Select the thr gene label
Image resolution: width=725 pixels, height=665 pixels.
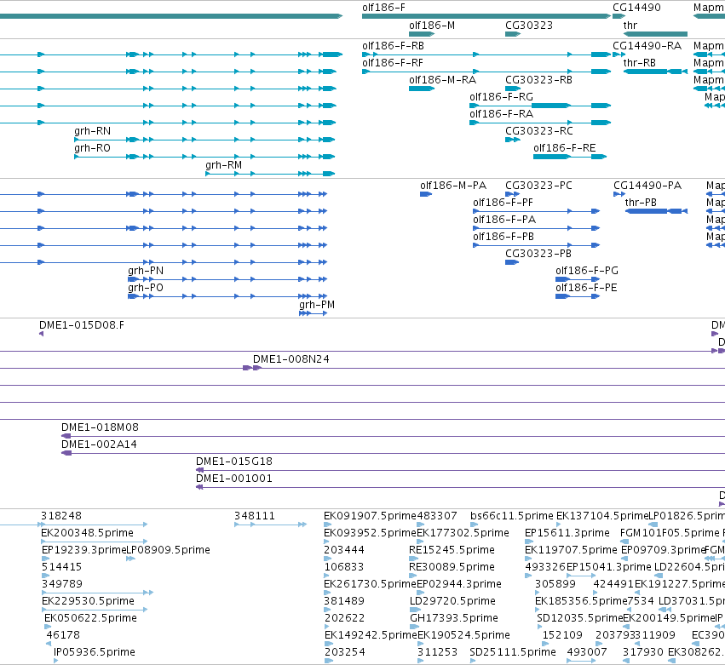630,26
